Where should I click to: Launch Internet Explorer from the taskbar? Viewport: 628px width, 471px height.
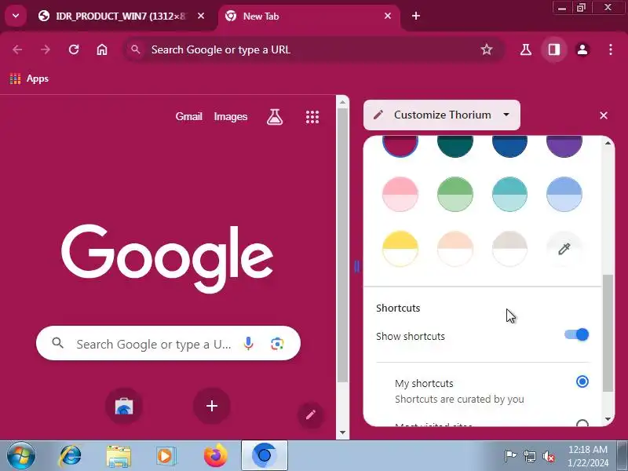click(70, 456)
